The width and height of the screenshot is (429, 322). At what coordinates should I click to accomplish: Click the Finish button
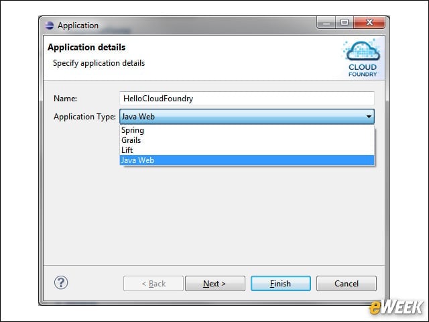point(281,283)
